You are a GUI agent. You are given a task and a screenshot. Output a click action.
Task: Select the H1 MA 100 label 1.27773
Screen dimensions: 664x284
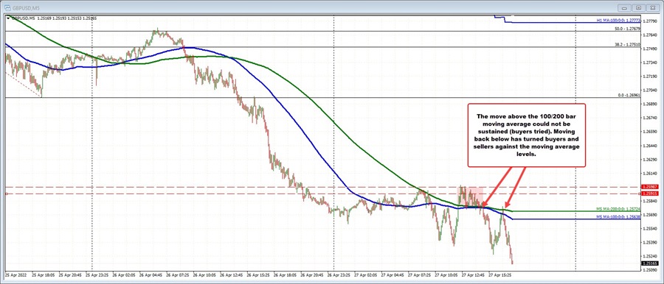pos(618,21)
